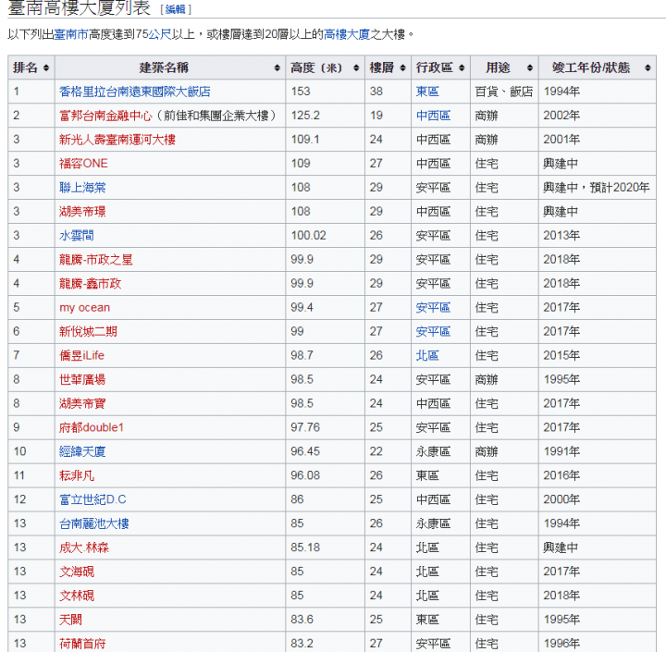666x652 pixels.
Task: Sort table by 建築名稱 column arrows
Action: pos(277,68)
